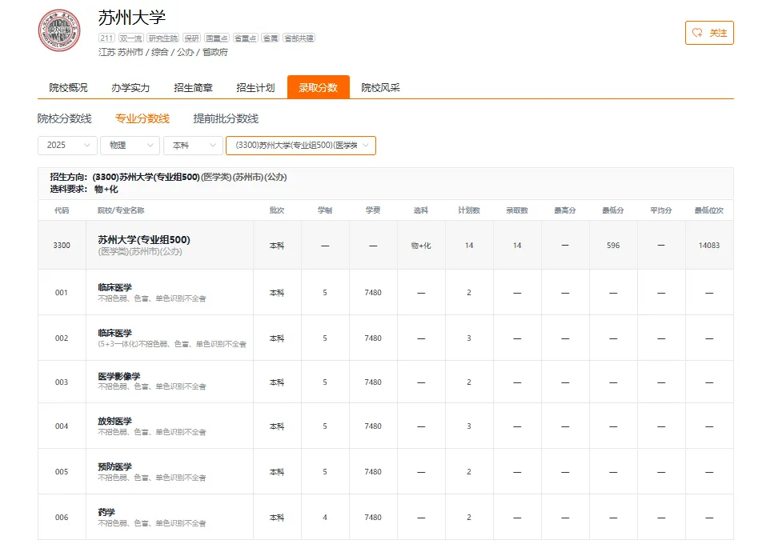The width and height of the screenshot is (766, 552).
Task: Switch to 院校分数线 sub-tab
Action: coord(65,118)
